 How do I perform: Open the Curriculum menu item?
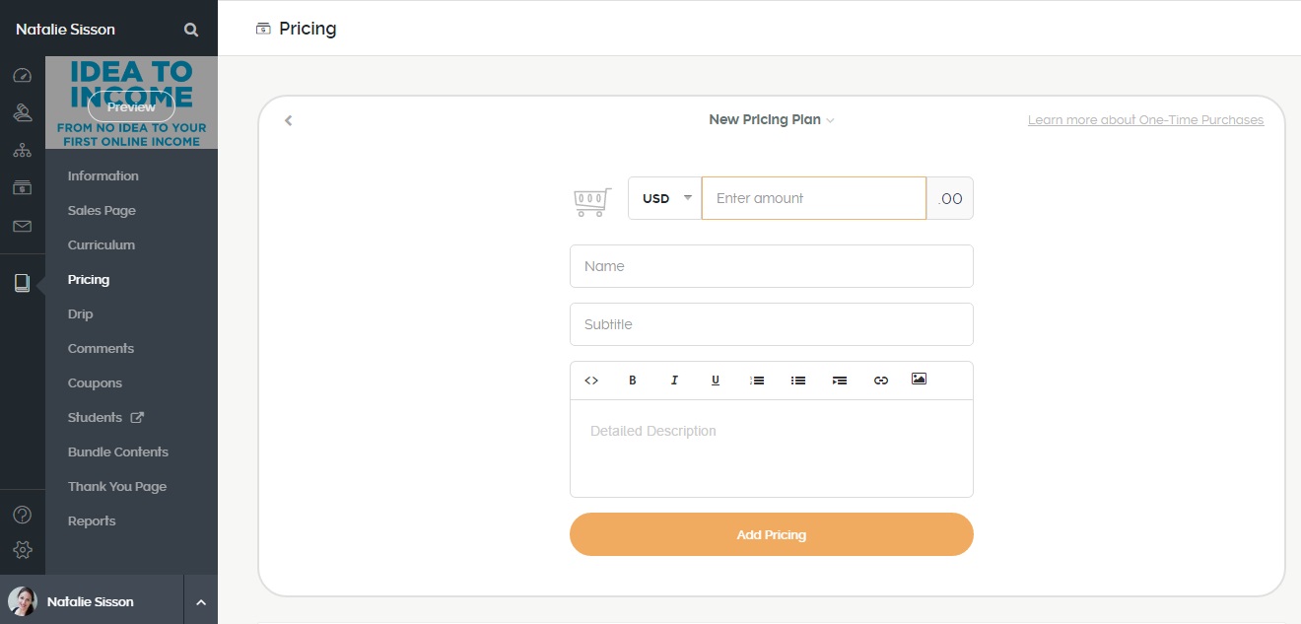[102, 244]
